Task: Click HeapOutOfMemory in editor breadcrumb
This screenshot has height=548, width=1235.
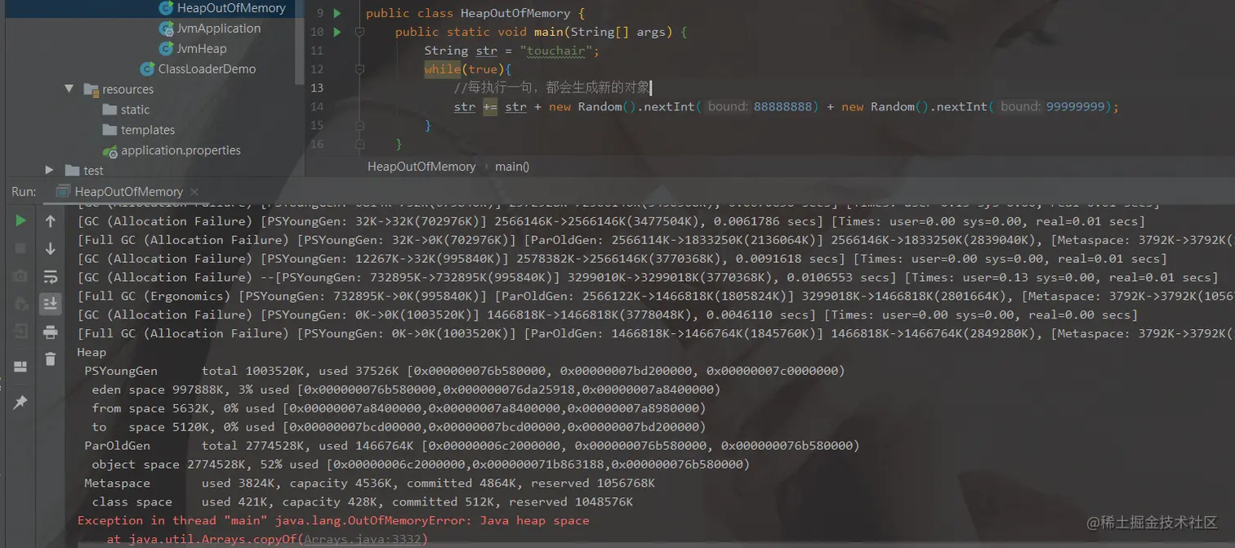Action: tap(421, 166)
